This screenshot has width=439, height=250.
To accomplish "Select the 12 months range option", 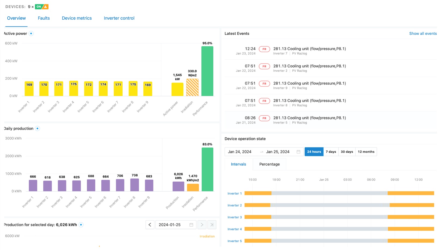I will pyautogui.click(x=366, y=152).
